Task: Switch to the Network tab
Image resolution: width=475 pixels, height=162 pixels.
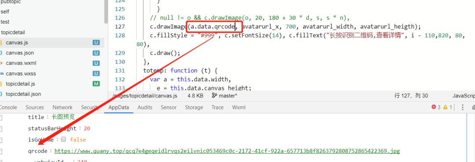Action: (62, 107)
